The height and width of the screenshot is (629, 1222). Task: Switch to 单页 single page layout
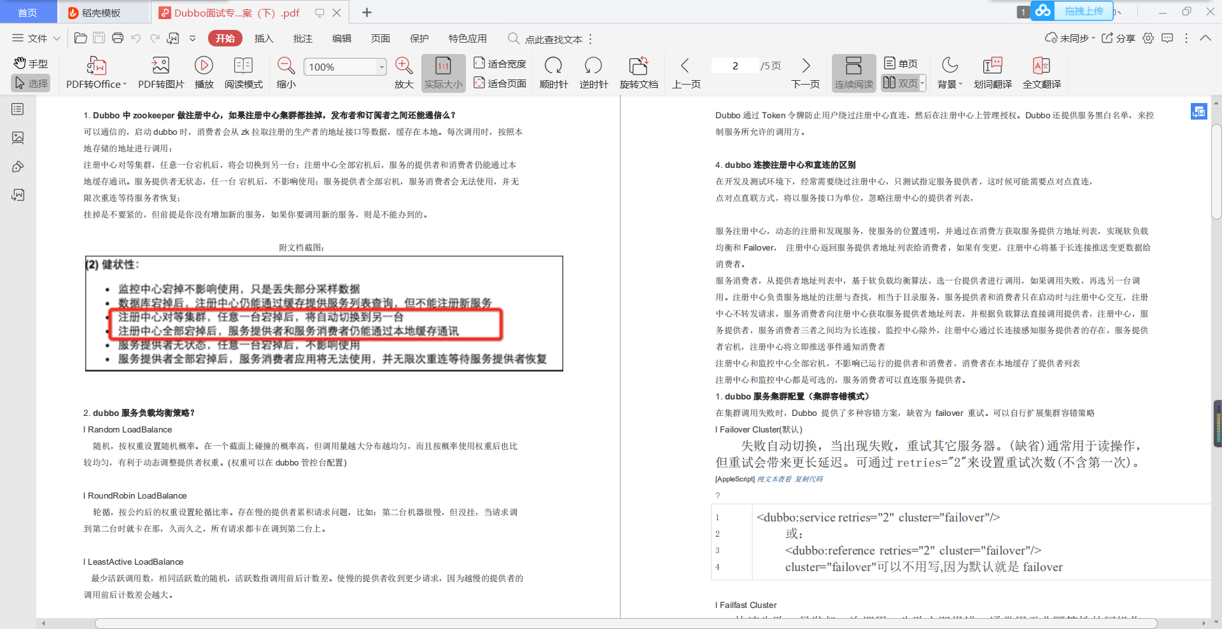(901, 64)
